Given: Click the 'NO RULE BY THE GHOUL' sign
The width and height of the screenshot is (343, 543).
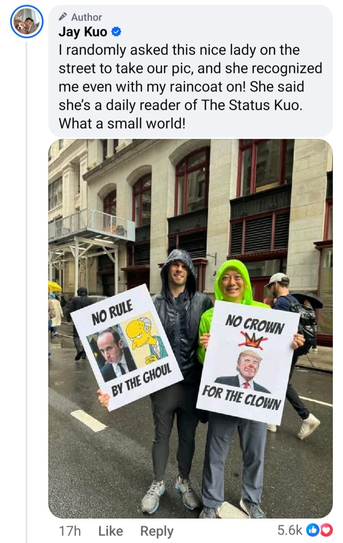Looking at the screenshot, I should tap(126, 347).
